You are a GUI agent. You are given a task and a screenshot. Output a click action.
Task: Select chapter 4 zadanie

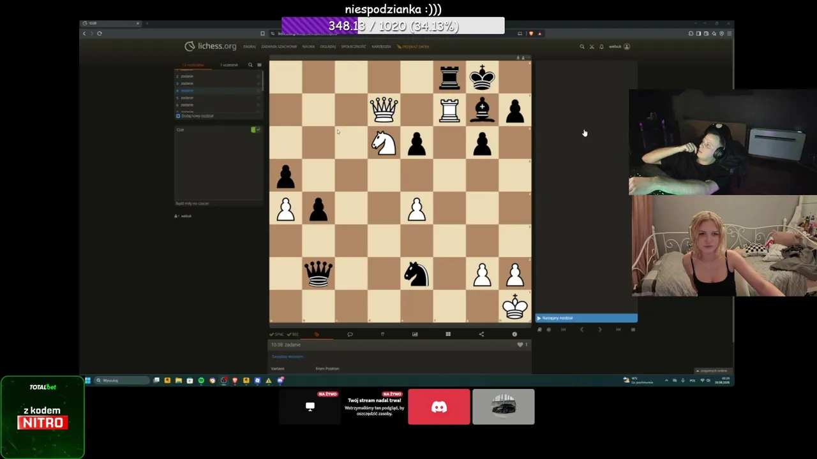coord(217,91)
